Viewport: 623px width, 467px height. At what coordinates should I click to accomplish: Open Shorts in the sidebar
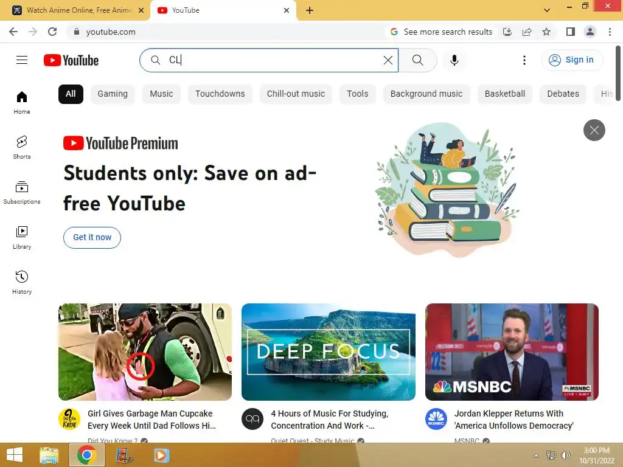pyautogui.click(x=22, y=147)
